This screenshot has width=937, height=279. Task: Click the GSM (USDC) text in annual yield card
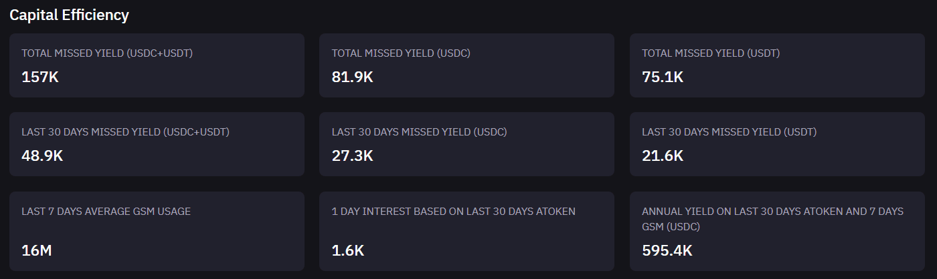(671, 227)
